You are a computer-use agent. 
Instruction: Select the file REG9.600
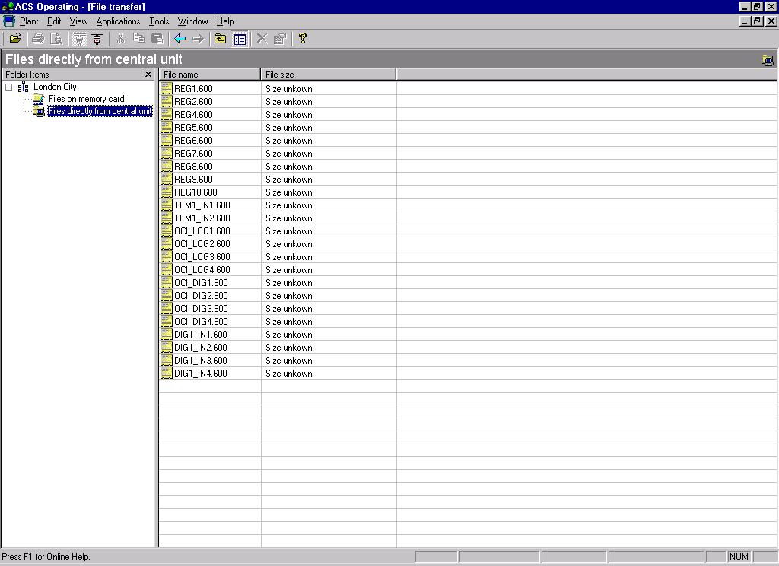coord(193,180)
